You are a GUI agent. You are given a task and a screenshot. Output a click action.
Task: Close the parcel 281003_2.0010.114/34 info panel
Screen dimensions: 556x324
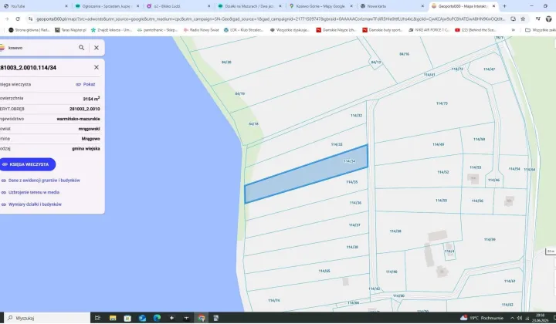point(97,69)
